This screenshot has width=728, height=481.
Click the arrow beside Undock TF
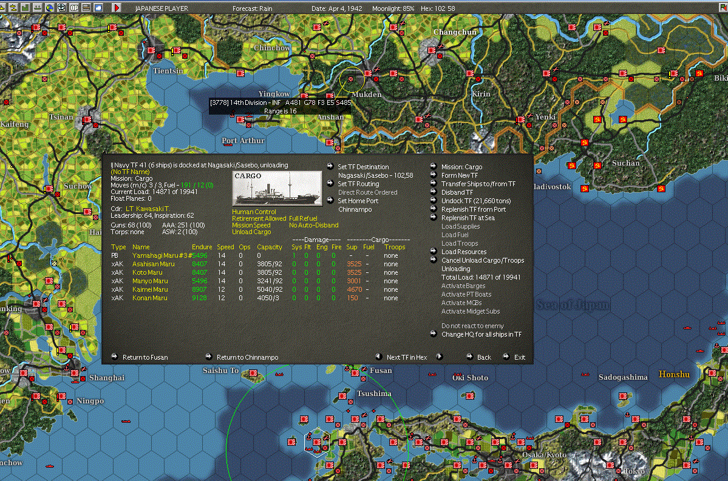pos(433,200)
